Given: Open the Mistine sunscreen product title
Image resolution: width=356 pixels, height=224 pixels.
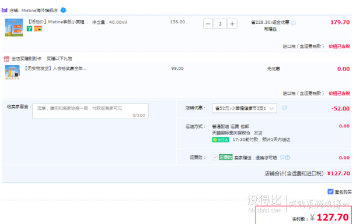Looking at the screenshot, I should pos(57,22).
